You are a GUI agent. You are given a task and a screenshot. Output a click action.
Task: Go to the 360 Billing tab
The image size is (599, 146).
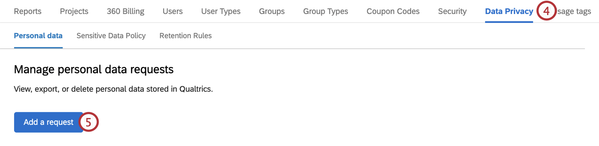[125, 11]
